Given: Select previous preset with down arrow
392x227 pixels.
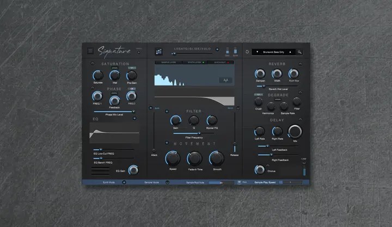Looking at the screenshot, I should click(x=257, y=52).
